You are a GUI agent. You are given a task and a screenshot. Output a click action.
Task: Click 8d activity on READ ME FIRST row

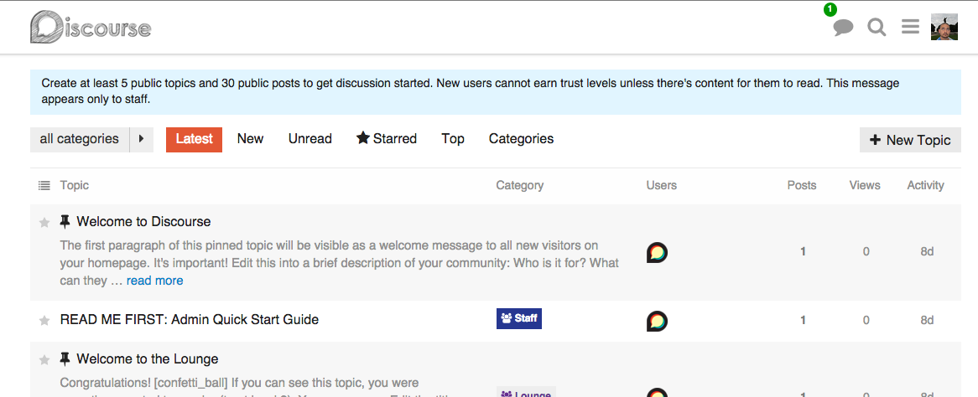click(x=927, y=320)
